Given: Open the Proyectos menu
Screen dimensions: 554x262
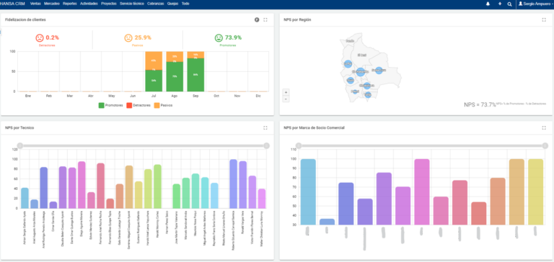Looking at the screenshot, I should [108, 4].
